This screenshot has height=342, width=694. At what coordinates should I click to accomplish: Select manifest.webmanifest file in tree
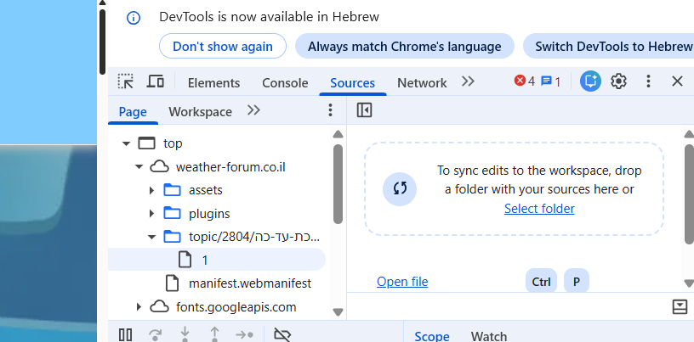[x=249, y=283]
